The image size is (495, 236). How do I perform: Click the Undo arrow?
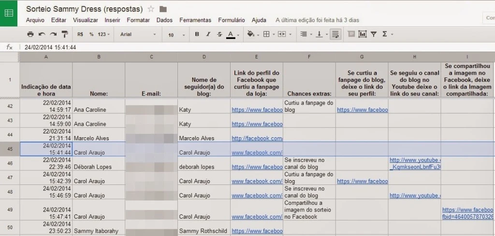(42, 34)
